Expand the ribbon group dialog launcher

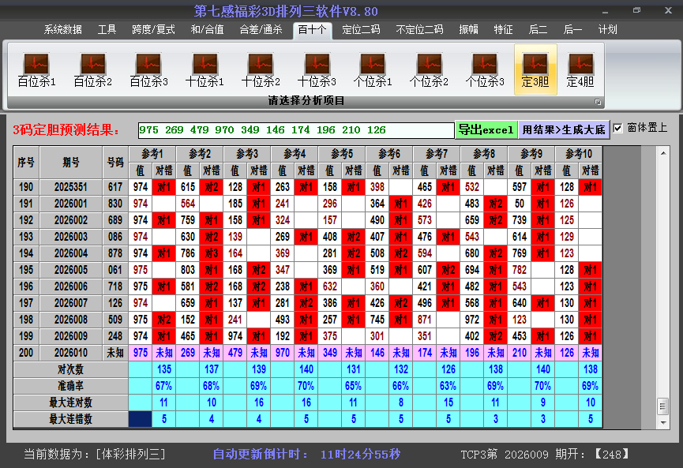[598, 102]
